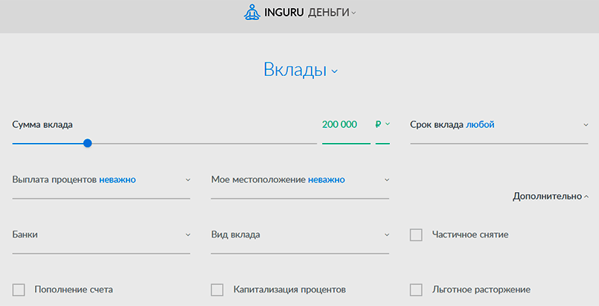
Task: Click the chevron next to Вклады heading
Action: click(x=335, y=71)
